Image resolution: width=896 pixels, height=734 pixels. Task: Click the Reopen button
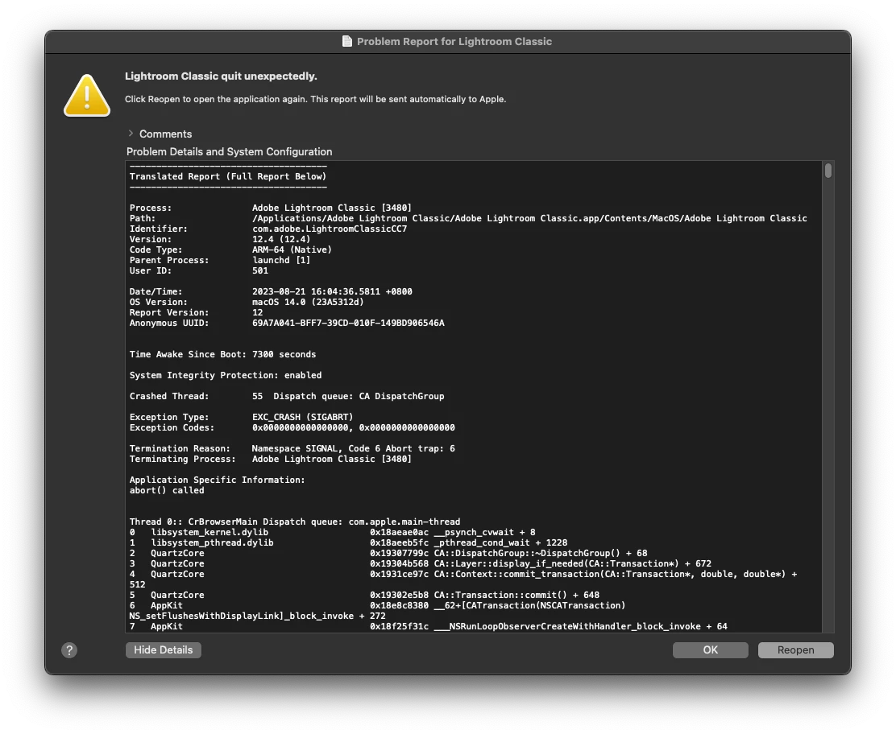(x=795, y=650)
